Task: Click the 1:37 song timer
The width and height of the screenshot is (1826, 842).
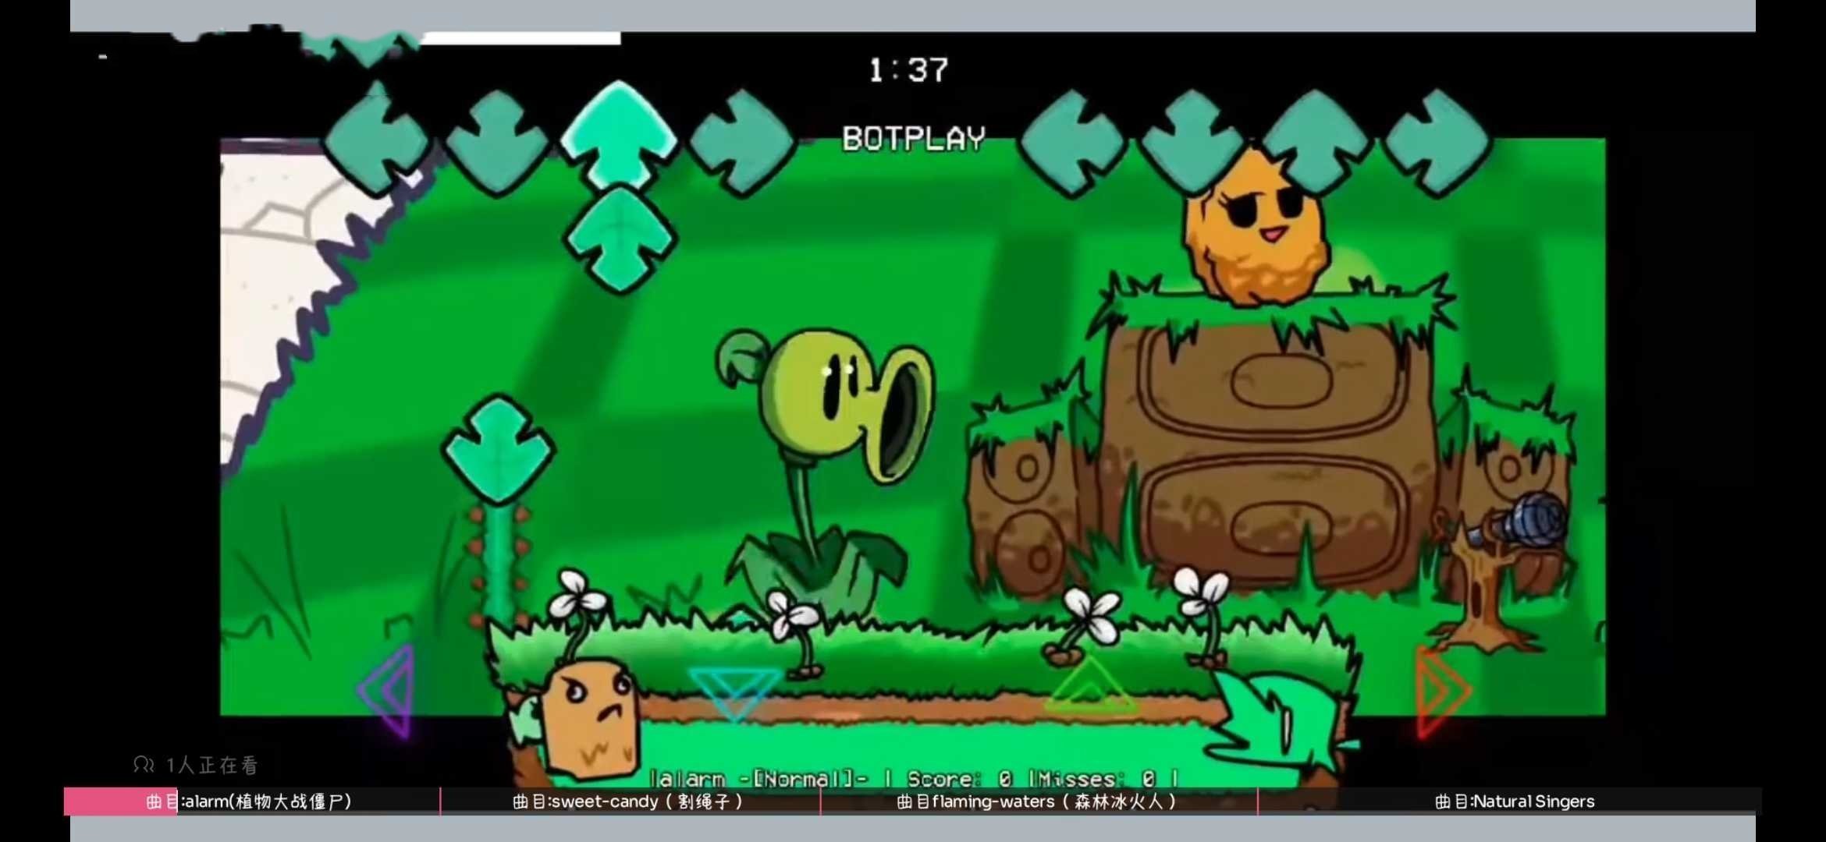Action: point(909,70)
